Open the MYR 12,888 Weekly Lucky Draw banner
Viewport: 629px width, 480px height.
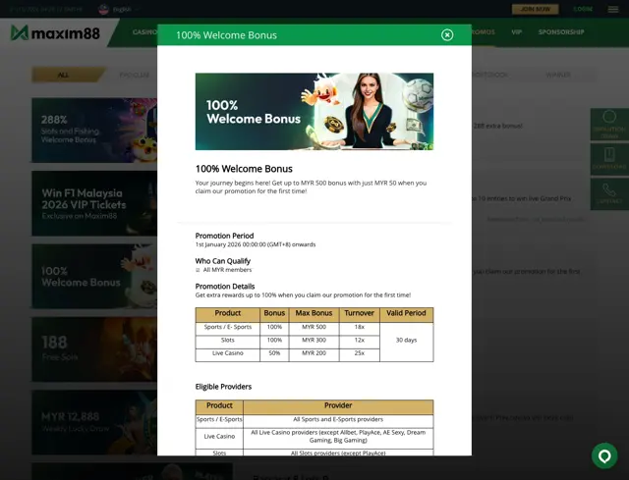coord(94,422)
